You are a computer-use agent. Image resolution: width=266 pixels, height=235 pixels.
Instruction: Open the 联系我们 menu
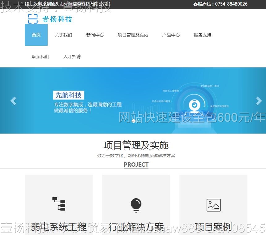tap(41, 57)
